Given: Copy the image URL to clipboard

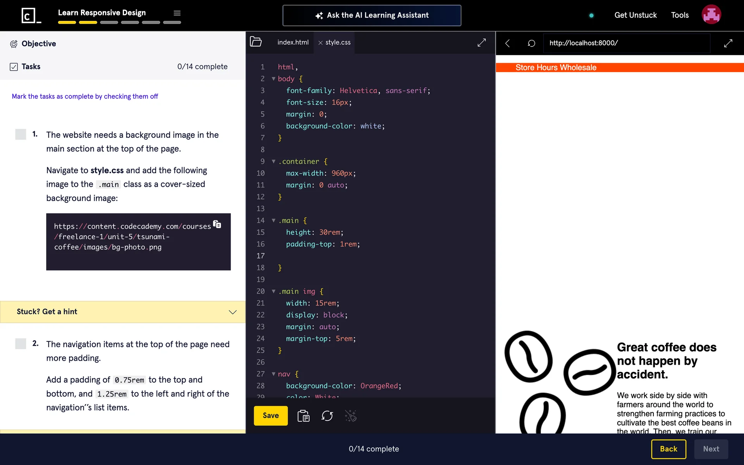Looking at the screenshot, I should (x=217, y=224).
